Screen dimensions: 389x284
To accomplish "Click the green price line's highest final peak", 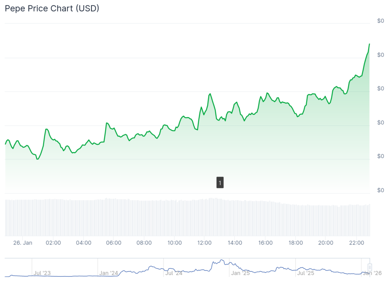I will [369, 44].
